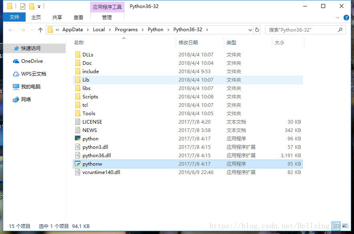Open the recent locations dropdown arrow
Viewport: 354px width, 234px height.
32,30
